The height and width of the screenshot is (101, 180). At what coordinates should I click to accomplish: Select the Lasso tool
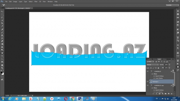pyautogui.click(x=2, y=17)
